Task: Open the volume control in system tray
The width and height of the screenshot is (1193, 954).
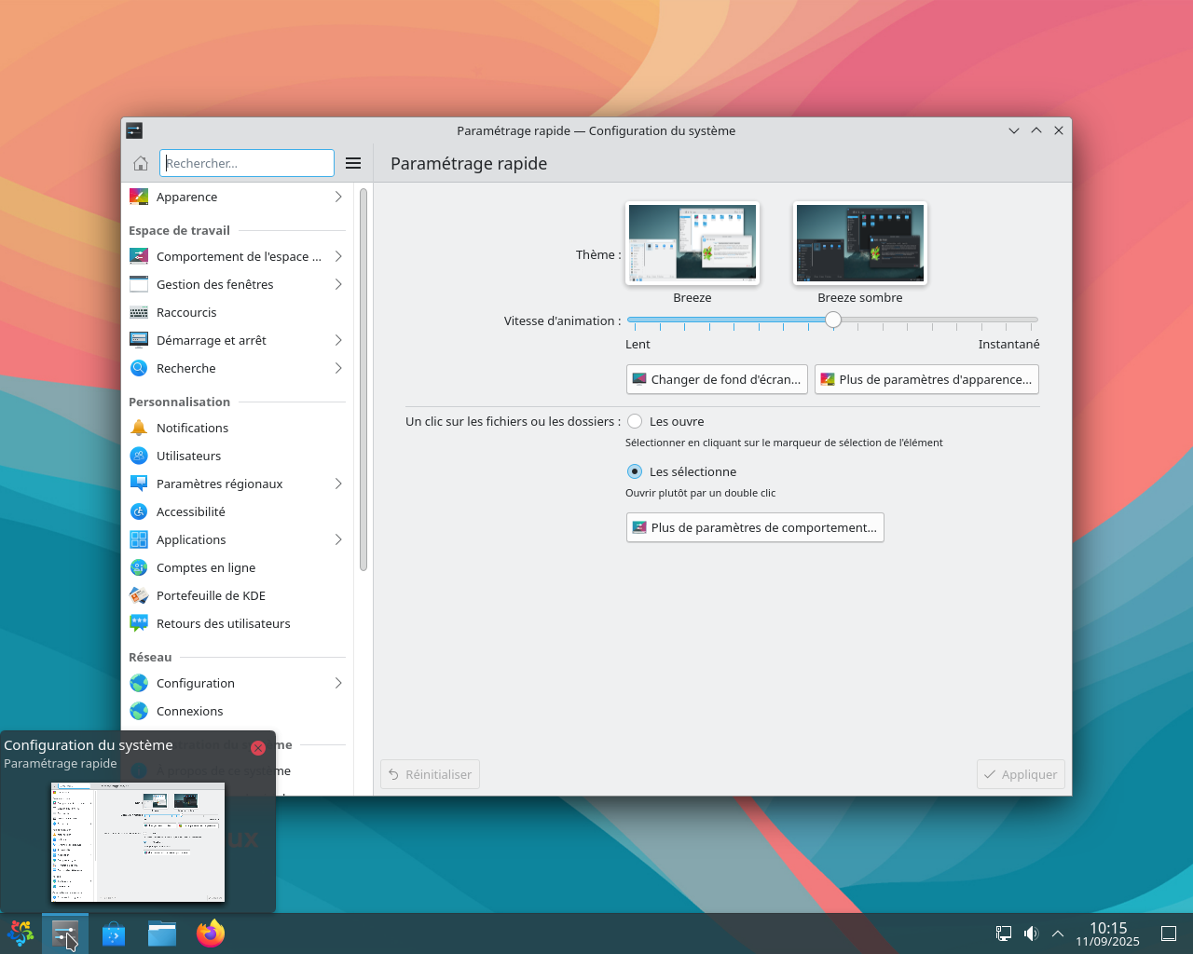Action: (1031, 934)
